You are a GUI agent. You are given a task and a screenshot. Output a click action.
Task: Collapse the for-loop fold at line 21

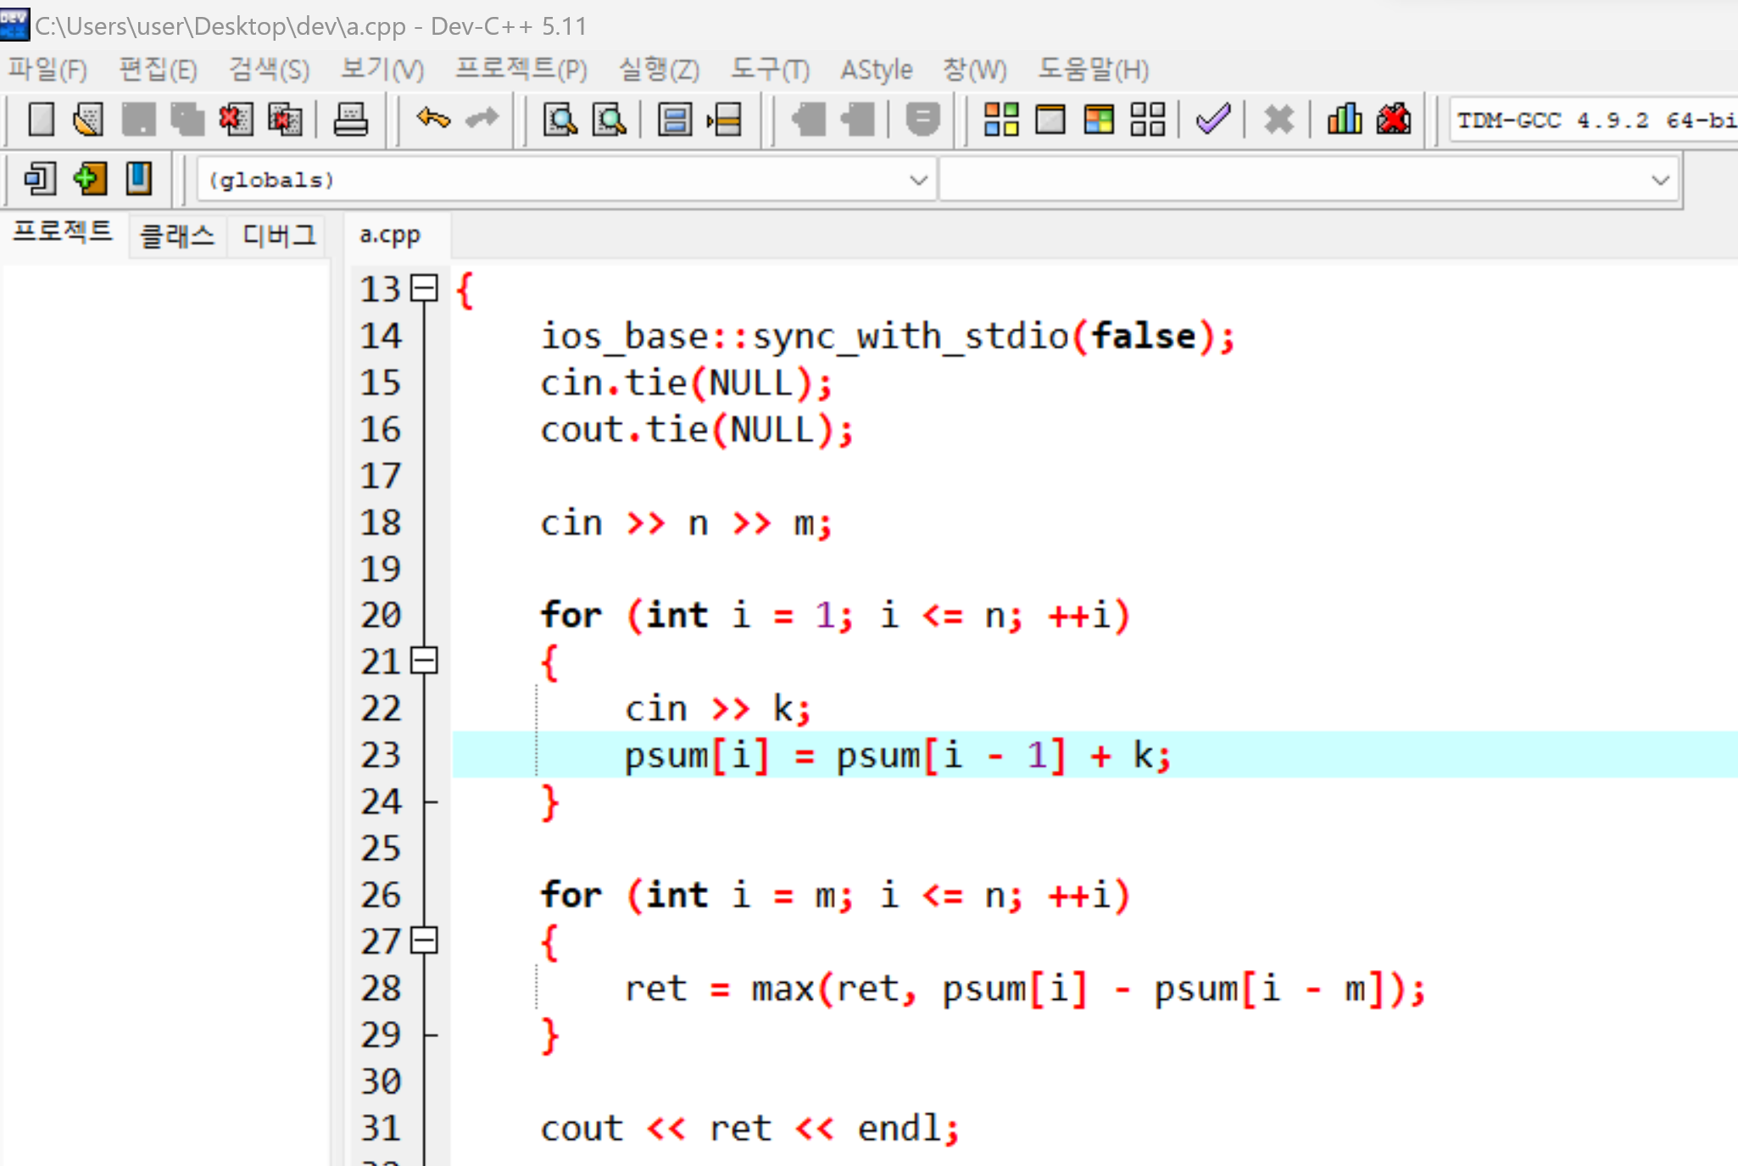[424, 661]
